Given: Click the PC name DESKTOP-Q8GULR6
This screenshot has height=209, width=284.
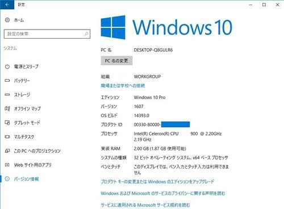Looking at the screenshot, I should (x=153, y=50).
